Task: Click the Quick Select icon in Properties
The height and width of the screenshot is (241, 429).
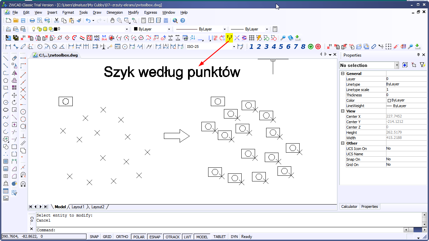Action: [423, 65]
